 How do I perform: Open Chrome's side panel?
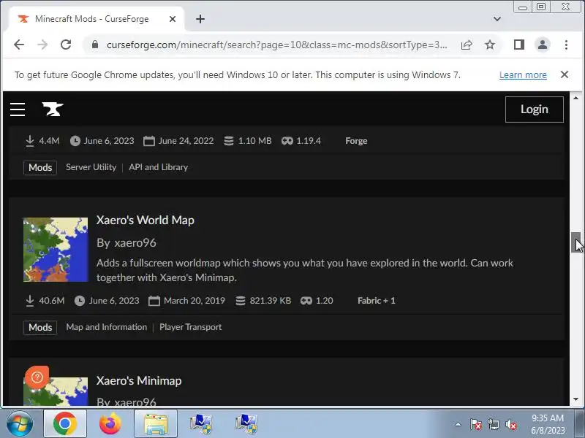click(519, 45)
